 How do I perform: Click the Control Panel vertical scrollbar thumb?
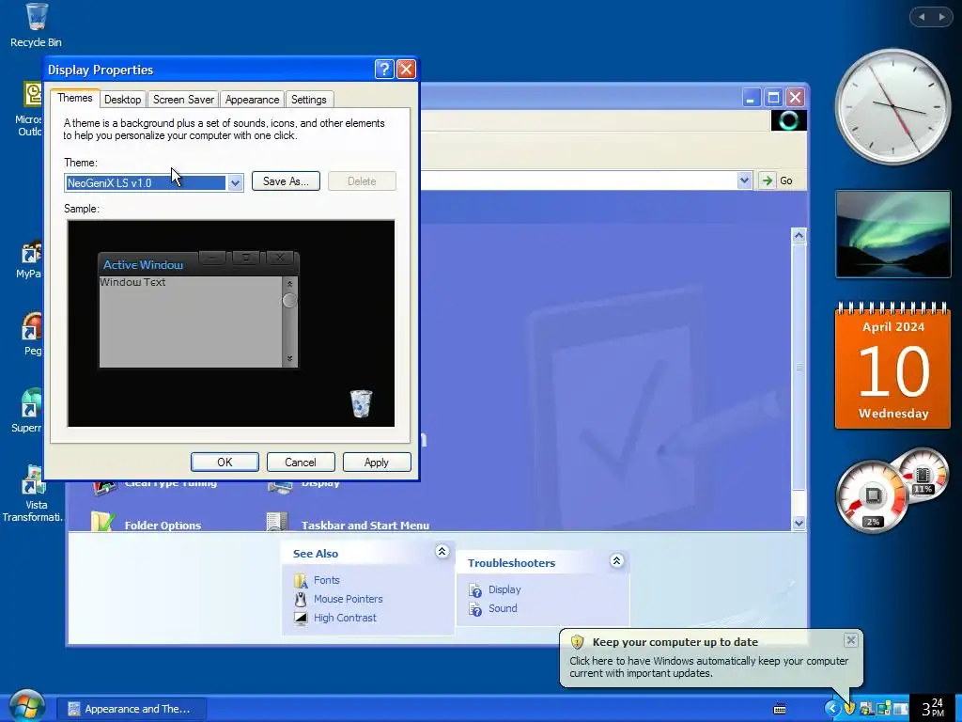(799, 368)
